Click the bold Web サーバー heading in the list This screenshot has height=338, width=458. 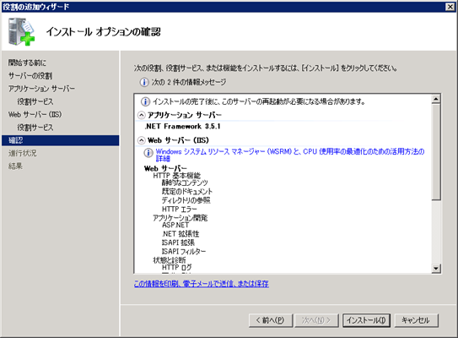tap(165, 168)
